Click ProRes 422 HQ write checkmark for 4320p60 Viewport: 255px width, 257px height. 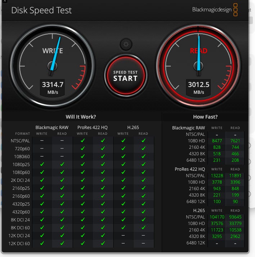pos(83,212)
